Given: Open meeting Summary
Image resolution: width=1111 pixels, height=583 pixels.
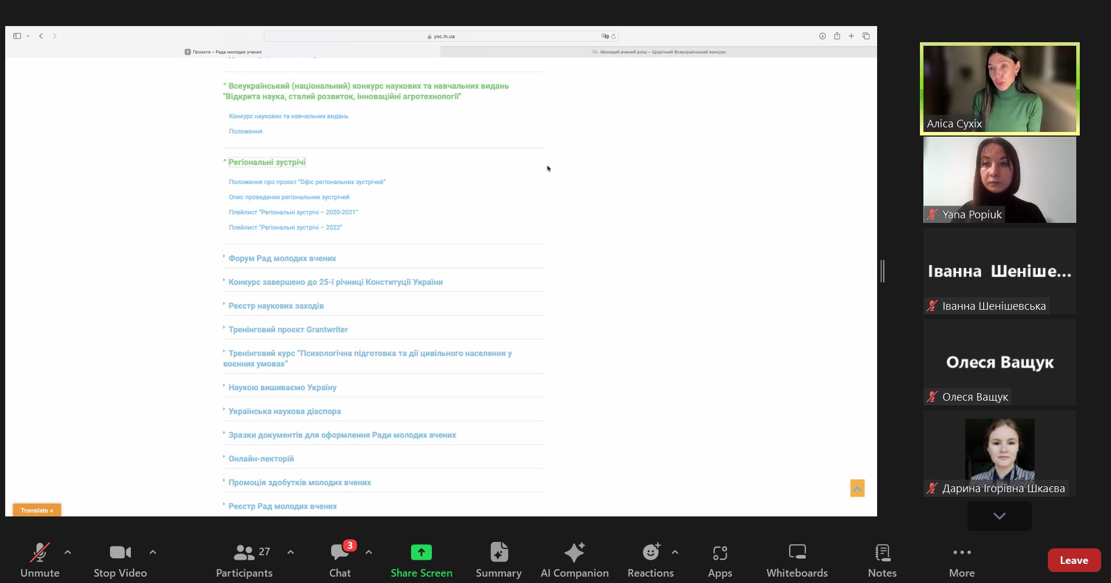Looking at the screenshot, I should pyautogui.click(x=498, y=560).
